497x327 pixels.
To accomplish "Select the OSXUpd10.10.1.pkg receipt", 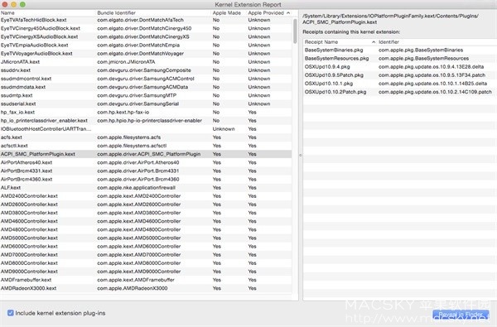I will click(400, 84).
